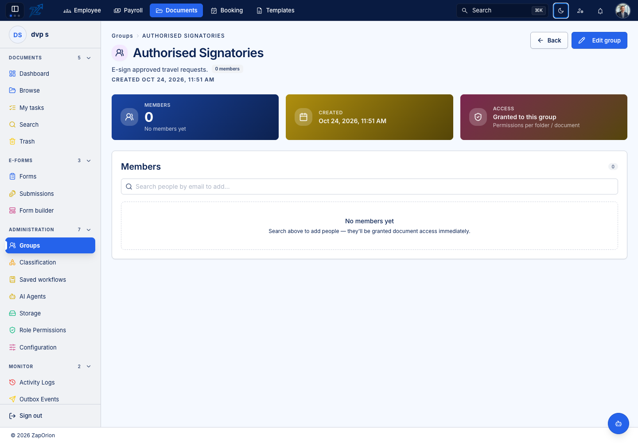Open Saved workflows
638x443 pixels.
51,280
